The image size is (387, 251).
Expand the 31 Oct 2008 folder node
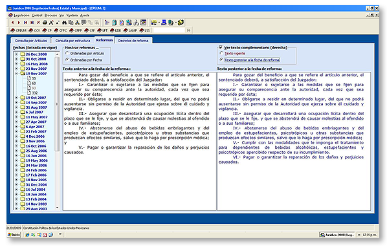(x=16, y=59)
